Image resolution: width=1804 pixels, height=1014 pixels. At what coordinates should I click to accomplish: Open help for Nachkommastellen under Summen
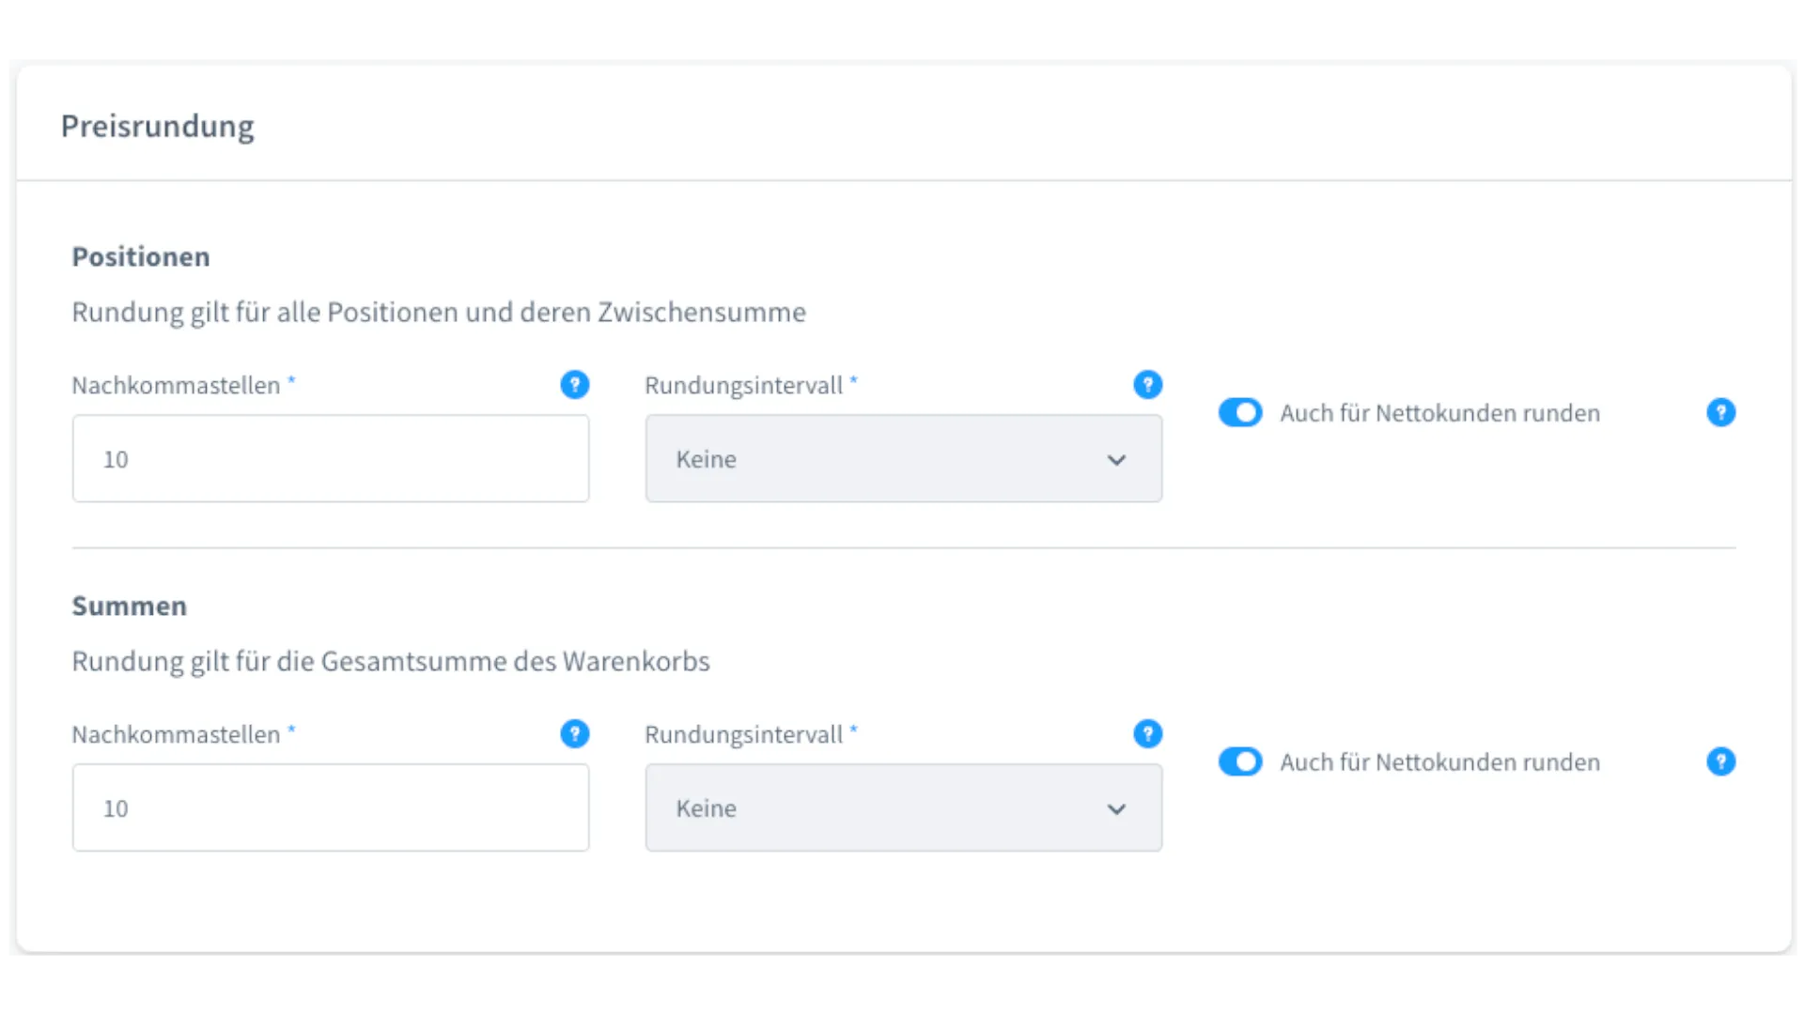point(575,734)
